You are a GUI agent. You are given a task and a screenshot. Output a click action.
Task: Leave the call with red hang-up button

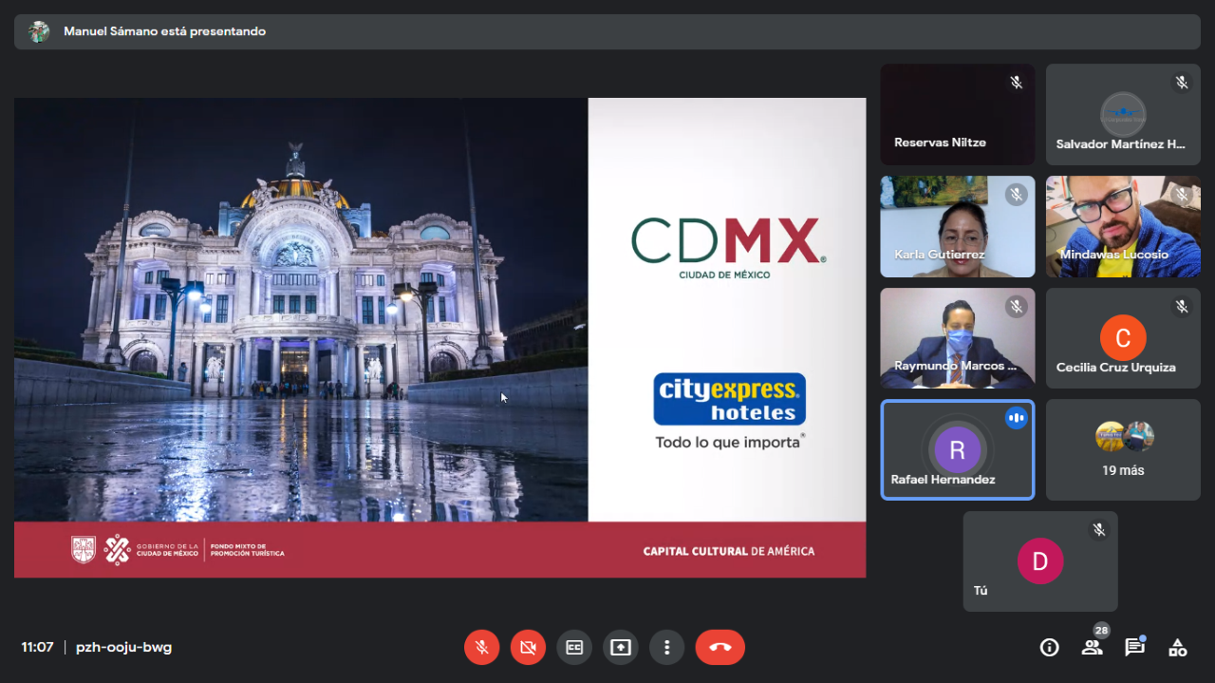[720, 647]
